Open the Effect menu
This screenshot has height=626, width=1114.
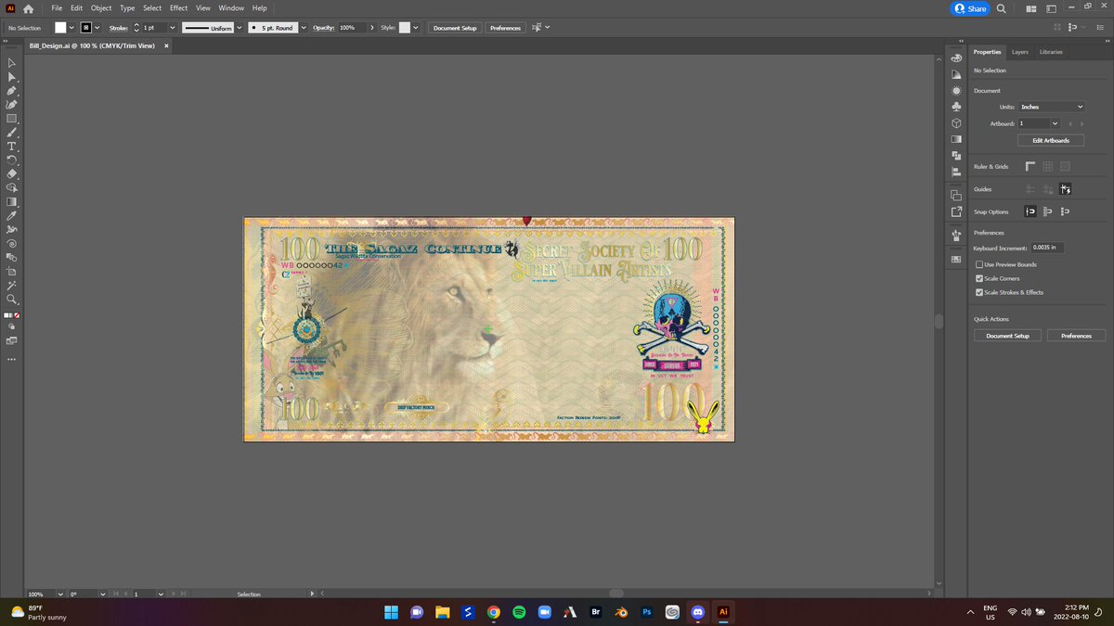click(178, 8)
